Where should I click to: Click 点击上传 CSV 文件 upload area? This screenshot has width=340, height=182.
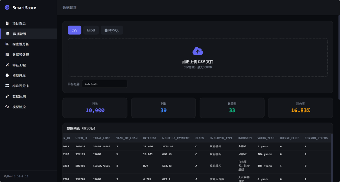198,58
